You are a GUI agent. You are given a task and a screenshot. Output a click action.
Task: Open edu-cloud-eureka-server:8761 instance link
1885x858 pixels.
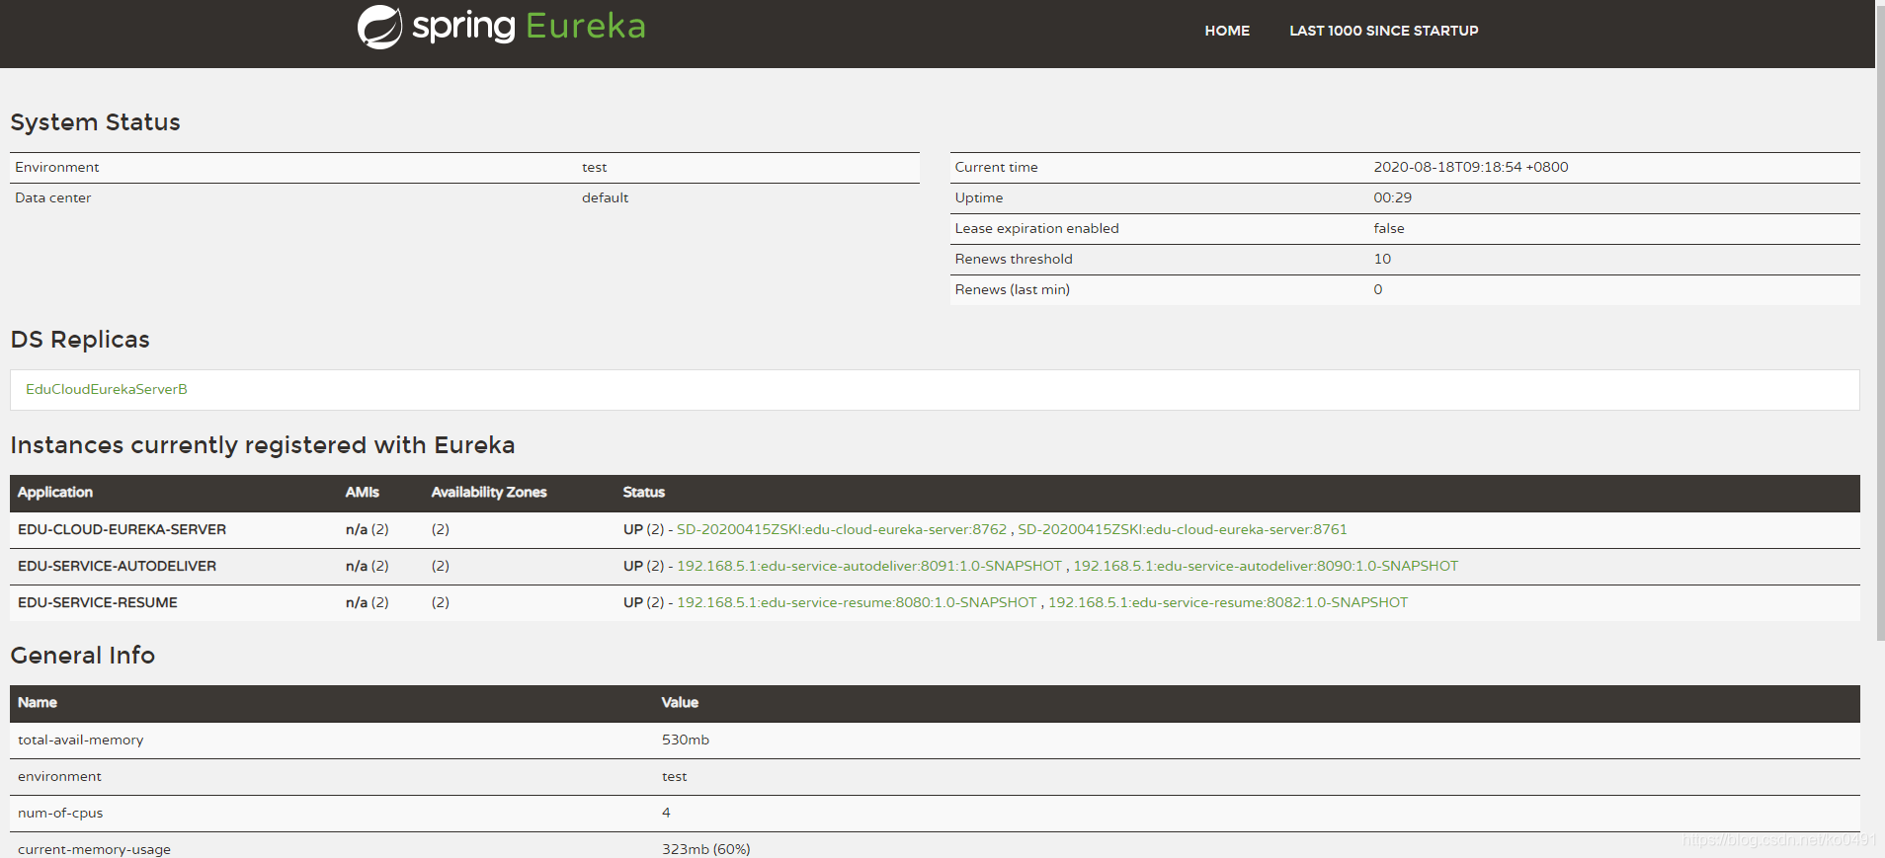click(1183, 529)
